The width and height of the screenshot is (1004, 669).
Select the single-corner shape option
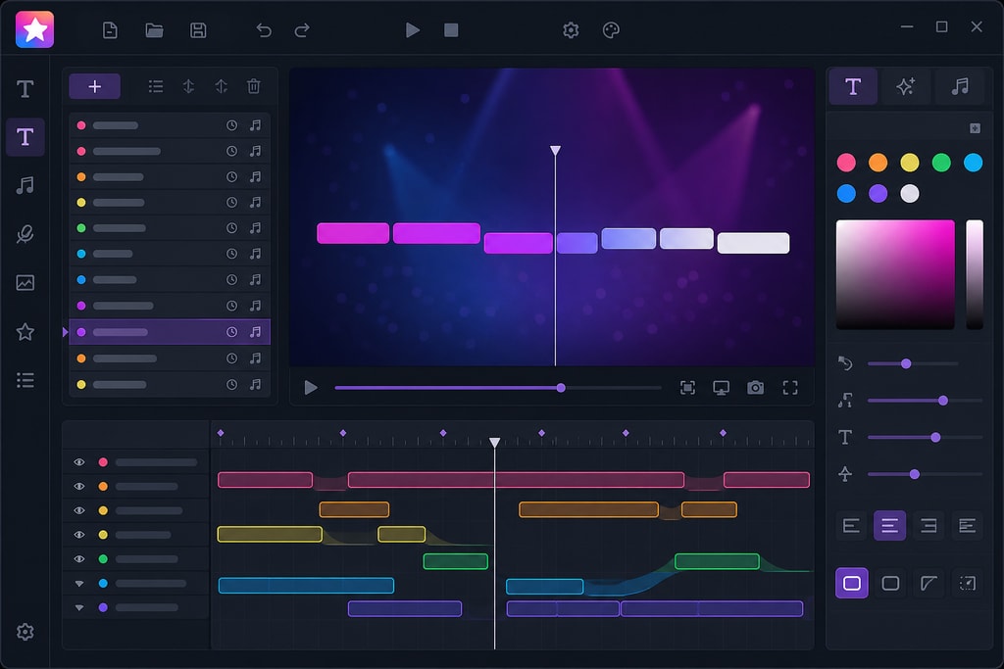click(929, 584)
